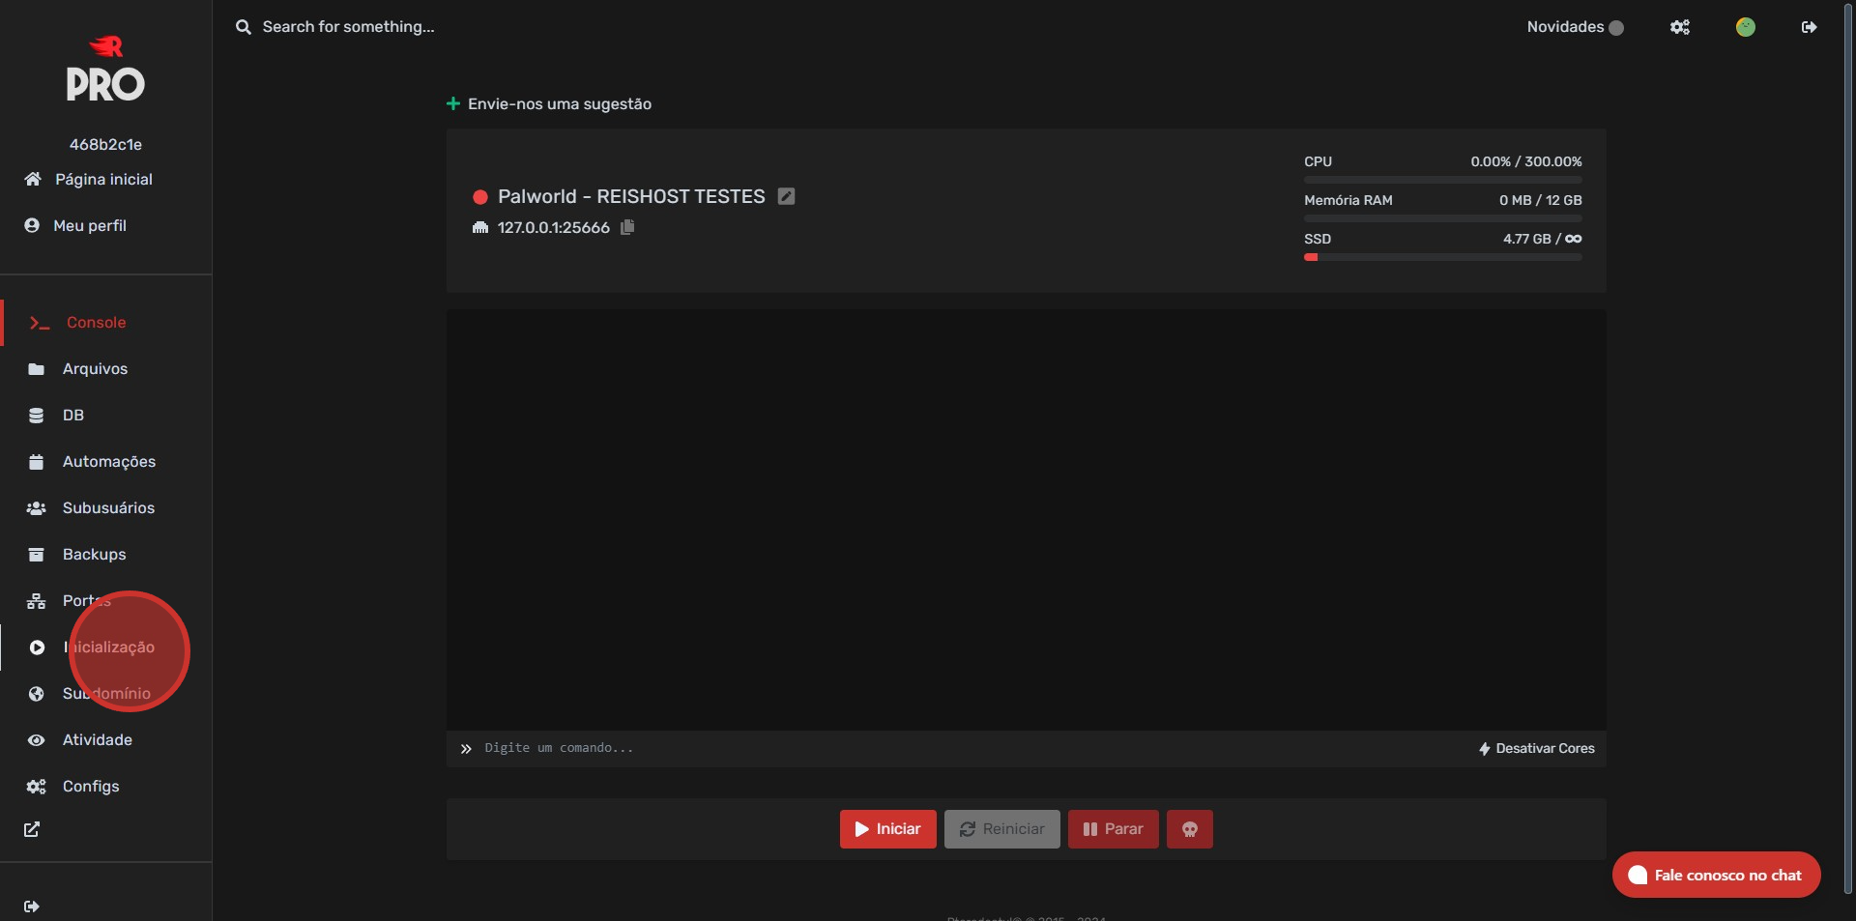Viewport: 1856px width, 921px height.
Task: Click the Backups archive icon
Action: click(37, 555)
